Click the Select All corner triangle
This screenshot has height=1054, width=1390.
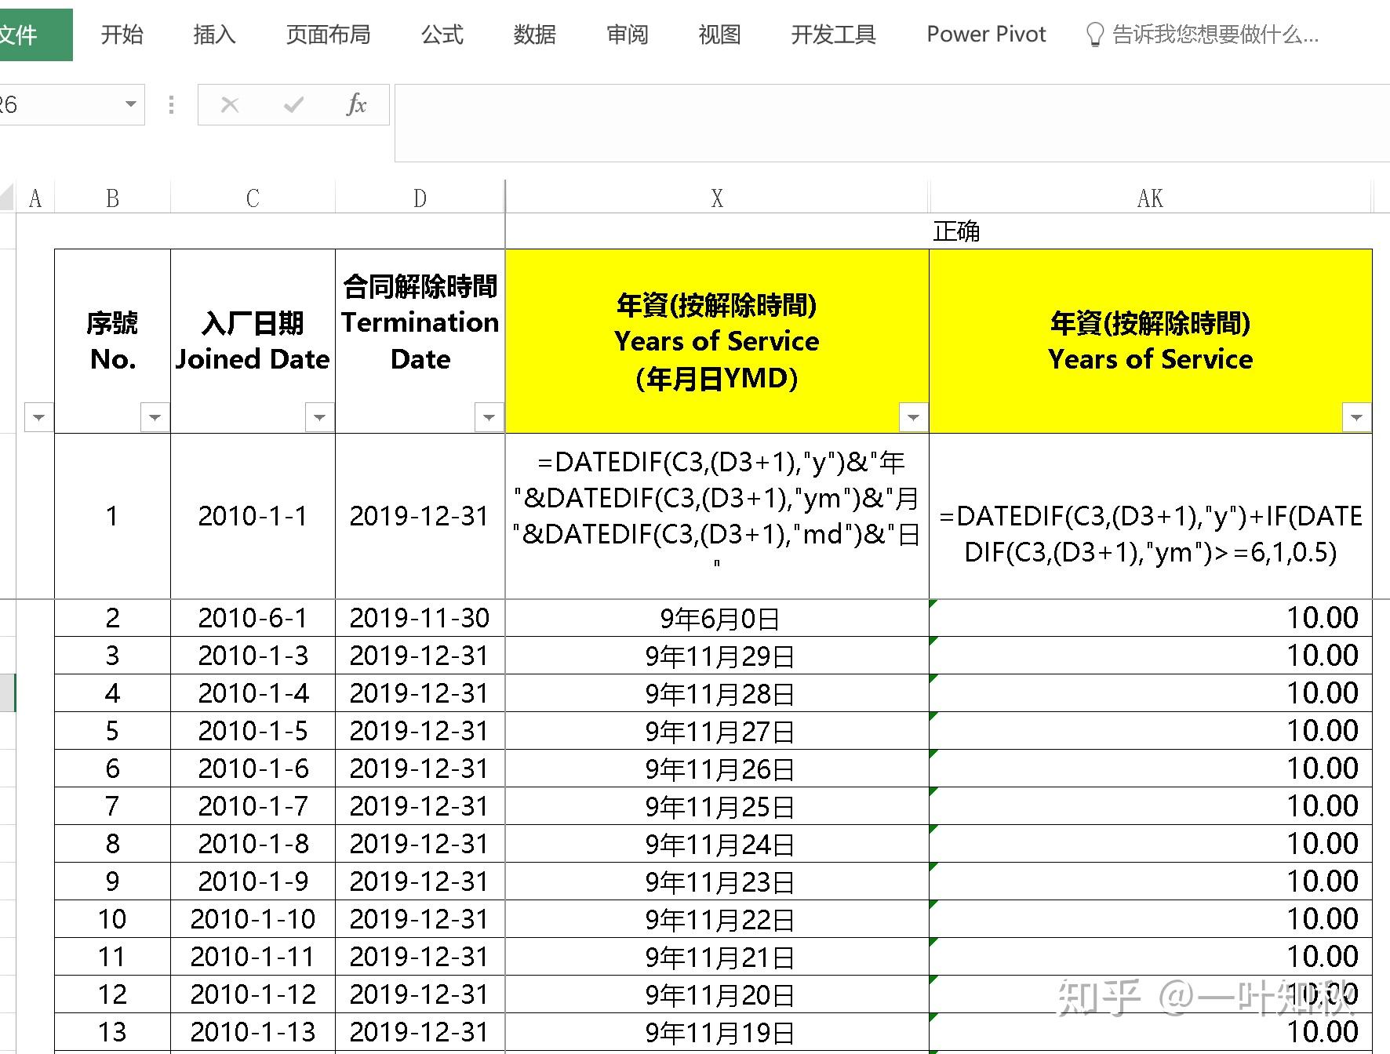pos(7,197)
